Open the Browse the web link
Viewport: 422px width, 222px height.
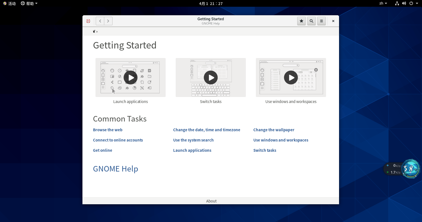(108, 130)
